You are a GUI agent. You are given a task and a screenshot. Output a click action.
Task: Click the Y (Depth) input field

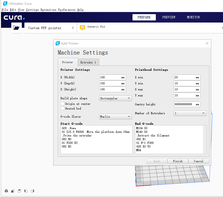click(113, 83)
